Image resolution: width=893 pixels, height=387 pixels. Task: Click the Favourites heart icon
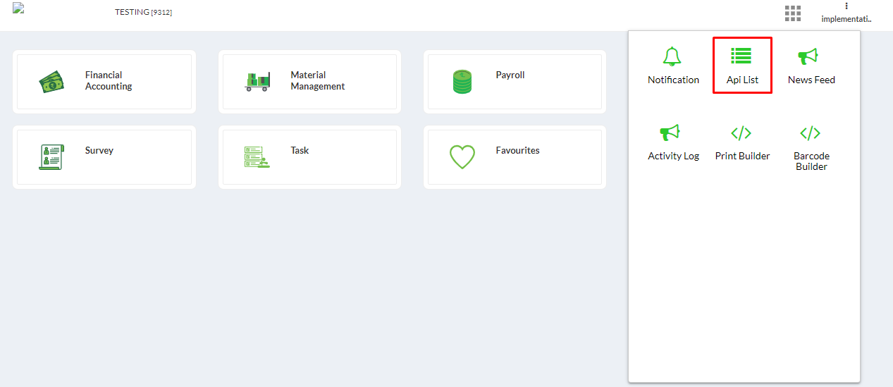[462, 156]
